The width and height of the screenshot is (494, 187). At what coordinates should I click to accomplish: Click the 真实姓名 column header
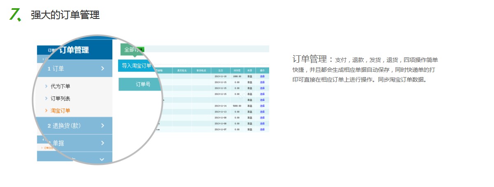click(182, 71)
